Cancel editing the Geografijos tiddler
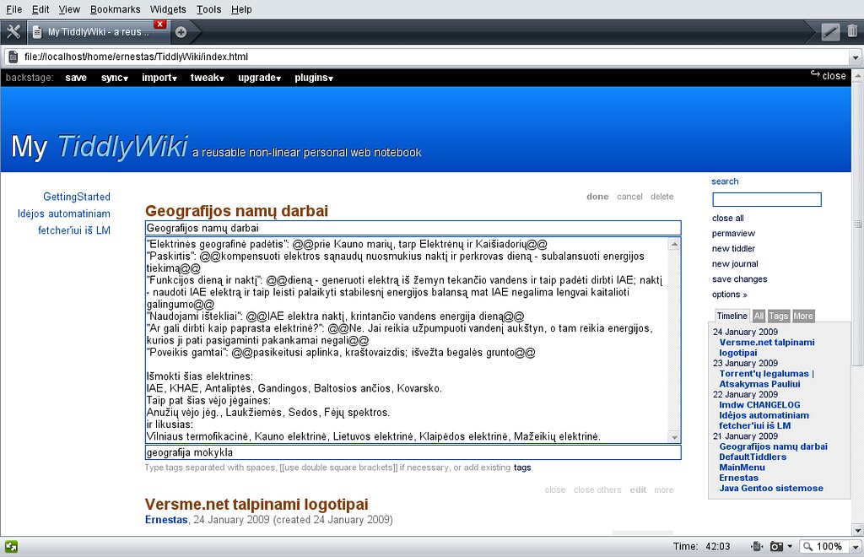864x557 pixels. (x=629, y=197)
